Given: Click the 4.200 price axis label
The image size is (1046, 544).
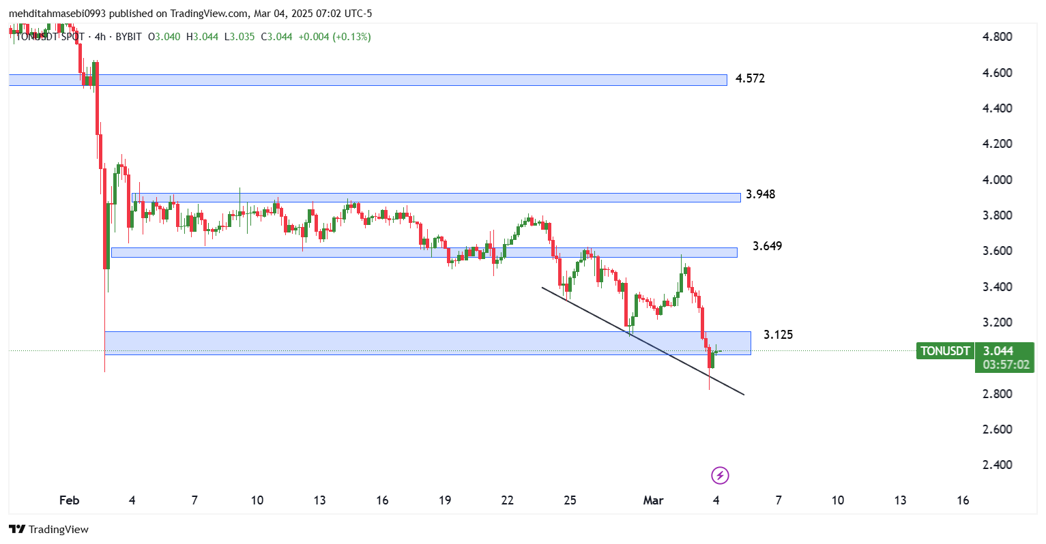Looking at the screenshot, I should (x=997, y=144).
